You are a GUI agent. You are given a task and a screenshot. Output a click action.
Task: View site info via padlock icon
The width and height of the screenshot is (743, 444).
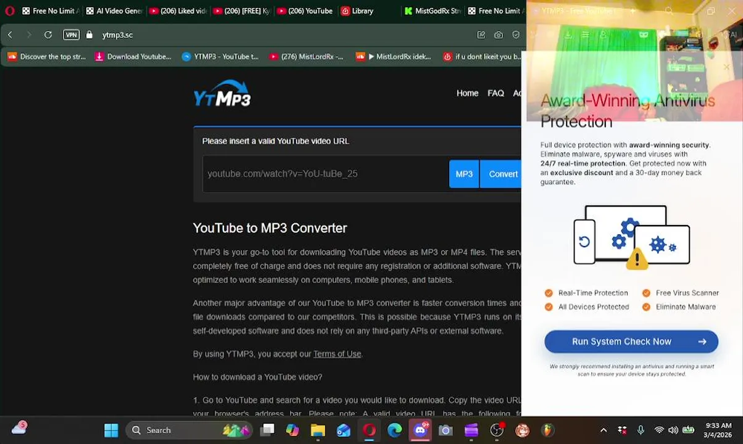89,35
